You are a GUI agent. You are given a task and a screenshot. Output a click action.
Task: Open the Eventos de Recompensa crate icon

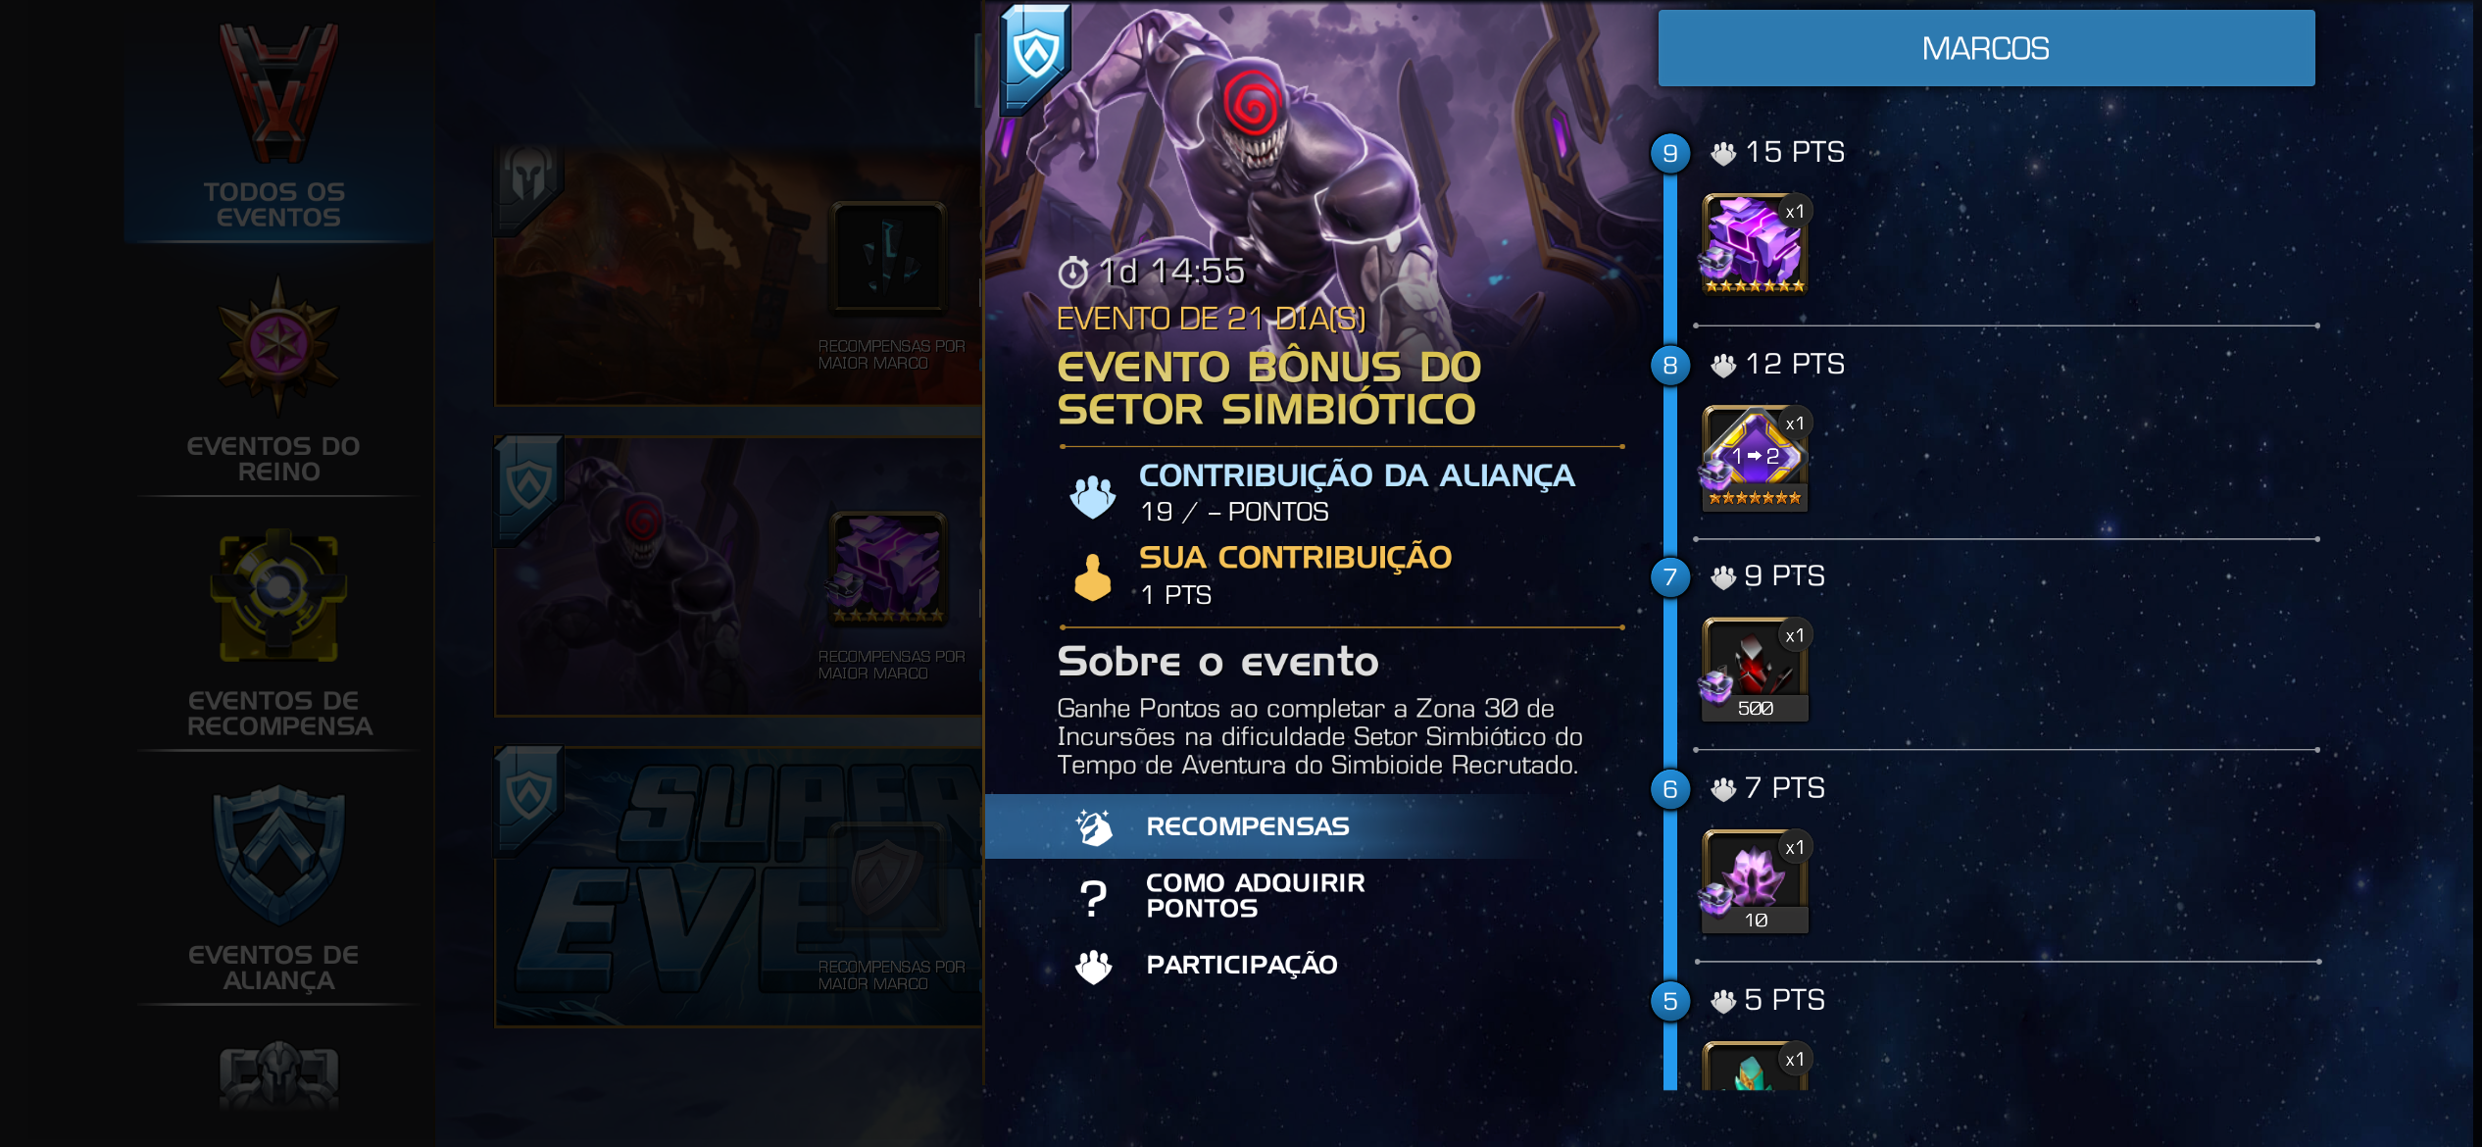(x=278, y=597)
